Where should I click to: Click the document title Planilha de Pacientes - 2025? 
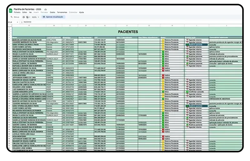pyautogui.click(x=27, y=9)
